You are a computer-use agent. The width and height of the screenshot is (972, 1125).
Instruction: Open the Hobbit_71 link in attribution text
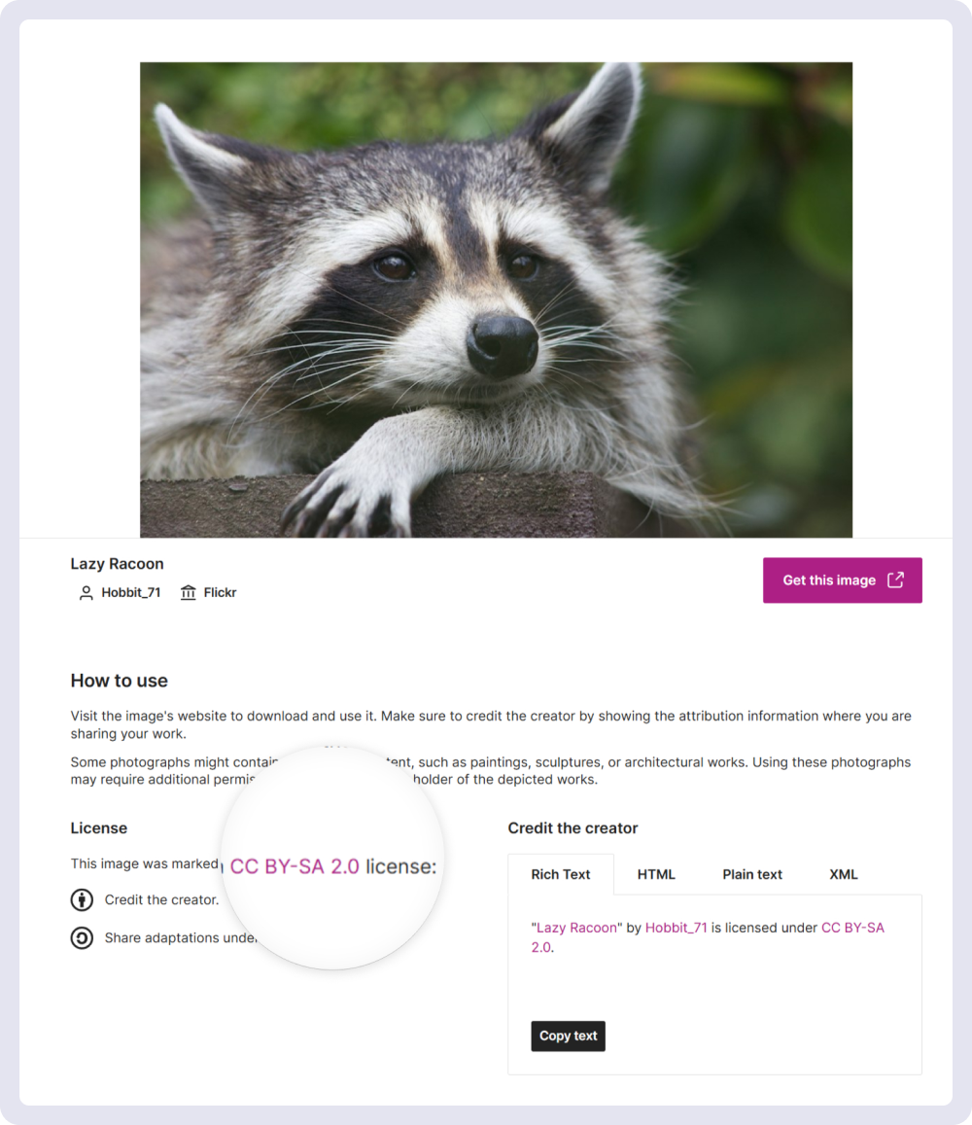coord(676,928)
